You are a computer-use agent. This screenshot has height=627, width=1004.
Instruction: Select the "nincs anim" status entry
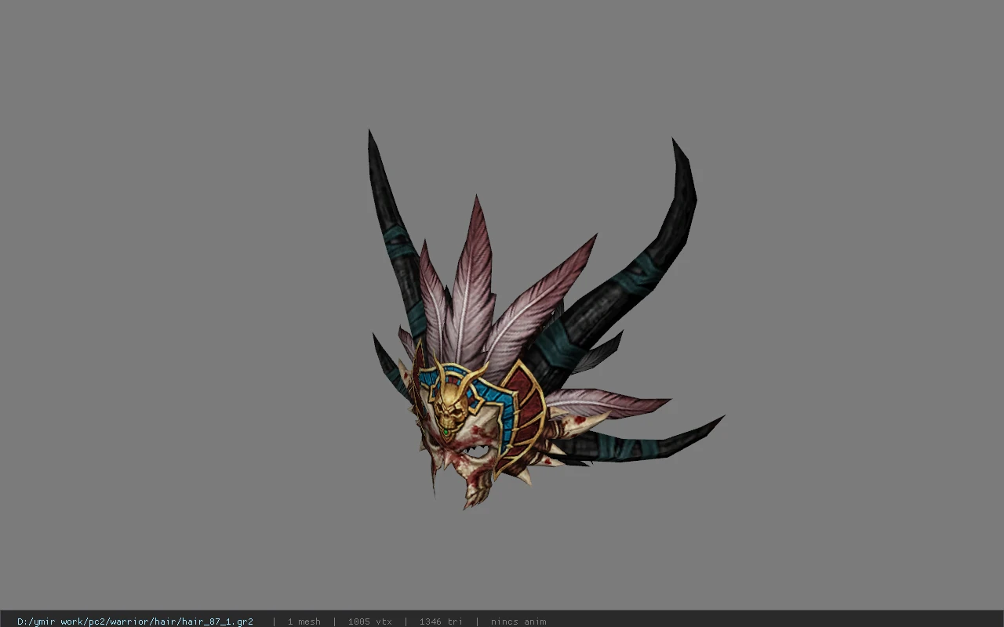[518, 622]
